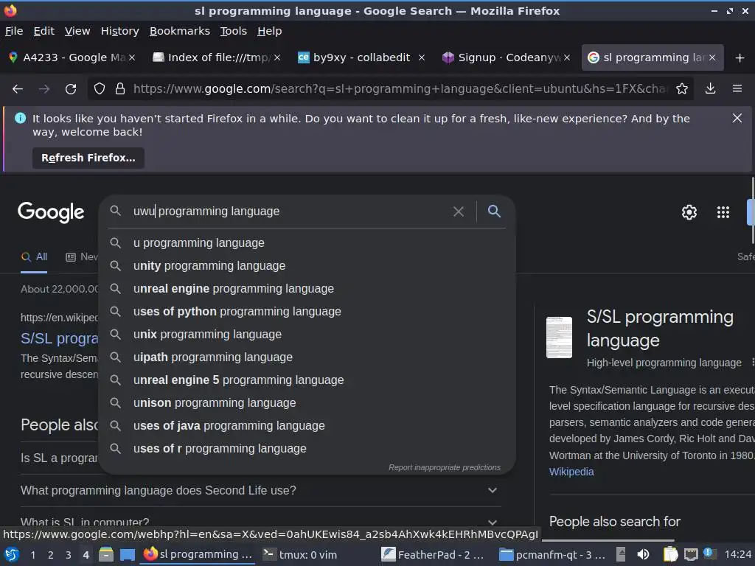Viewport: 755px width, 566px height.
Task: Click the forward navigation arrow
Action: point(44,88)
